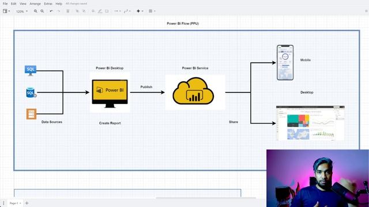
Task: Select the 'Publish' arrow label
Action: click(146, 87)
